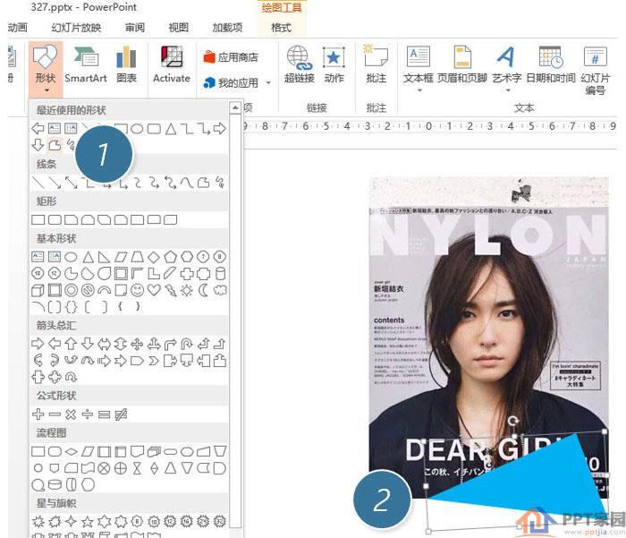Image resolution: width=626 pixels, height=538 pixels.
Task: Insert a 图表 chart
Action: (x=126, y=64)
